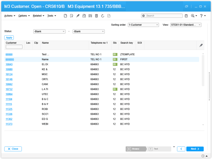The width and height of the screenshot is (212, 159).
Task: Click the pencil Change icon in toolbar
Action: point(78,16)
